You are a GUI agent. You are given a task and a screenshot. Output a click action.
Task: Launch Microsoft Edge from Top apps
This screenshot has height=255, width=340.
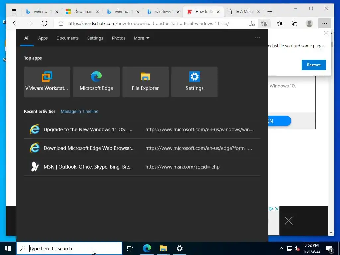[96, 82]
